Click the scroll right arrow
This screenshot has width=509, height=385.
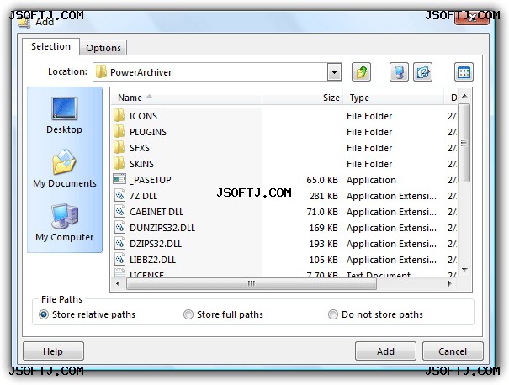click(x=449, y=283)
